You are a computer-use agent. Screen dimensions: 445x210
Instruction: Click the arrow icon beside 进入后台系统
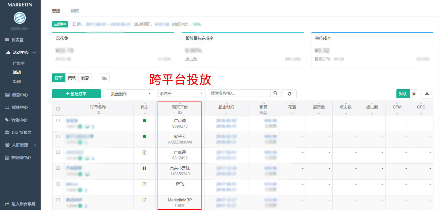pyautogui.click(x=7, y=204)
